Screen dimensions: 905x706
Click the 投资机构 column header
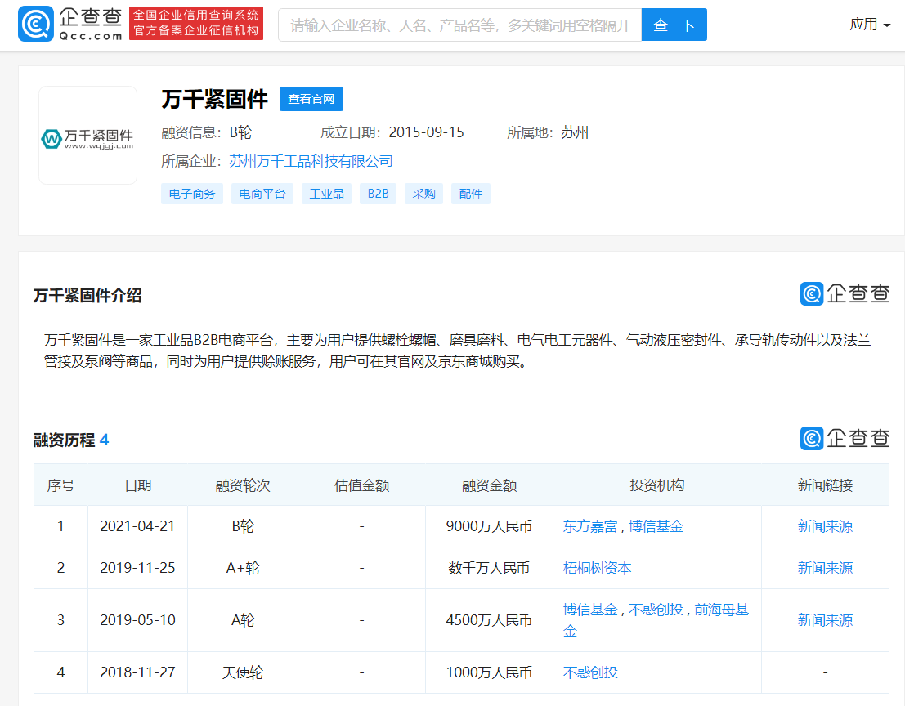click(656, 485)
